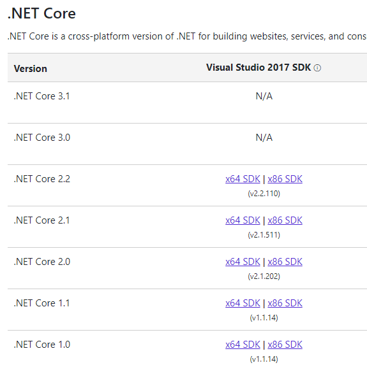Click x86 SDK link in .NET Core 2.0 row

285,262
